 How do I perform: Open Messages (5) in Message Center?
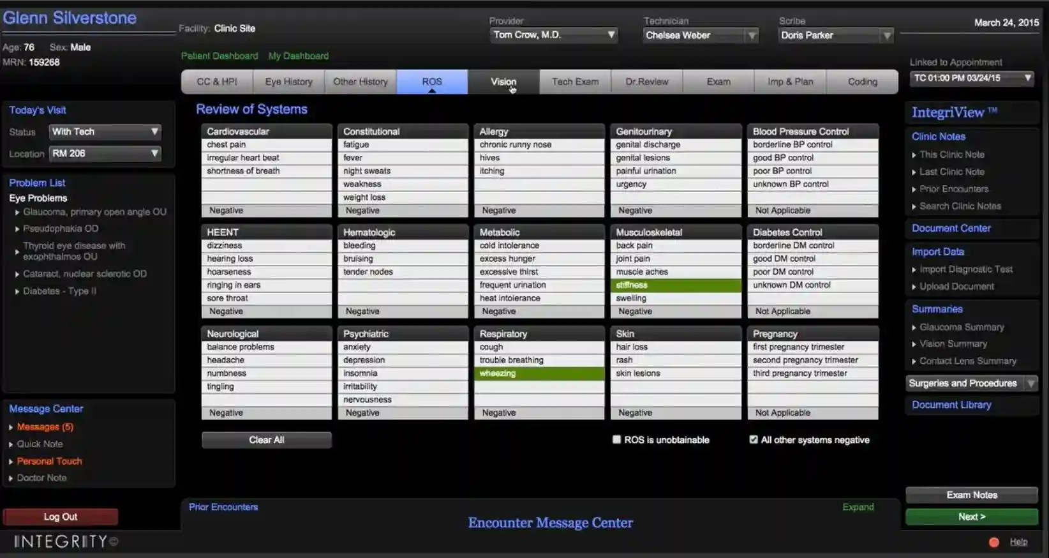point(45,427)
